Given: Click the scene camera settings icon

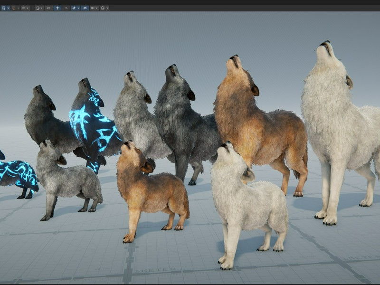Looking at the screenshot, I should click(x=93, y=8).
